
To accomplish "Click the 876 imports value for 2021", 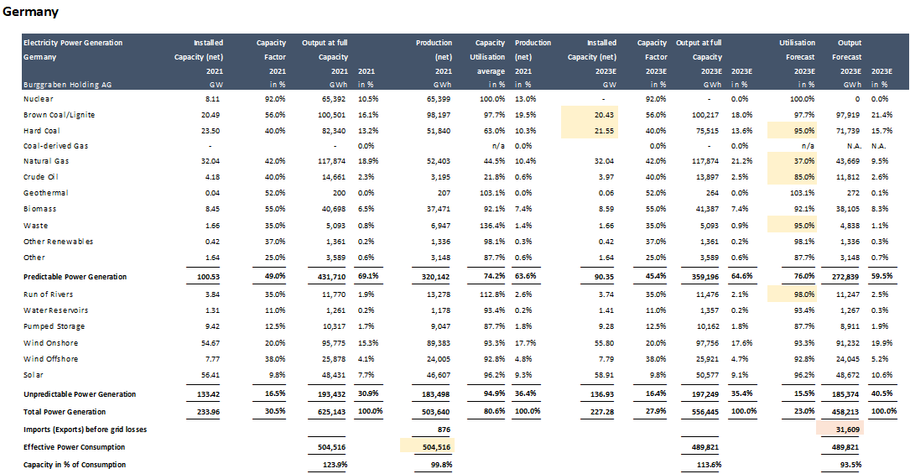I will 444,430.
